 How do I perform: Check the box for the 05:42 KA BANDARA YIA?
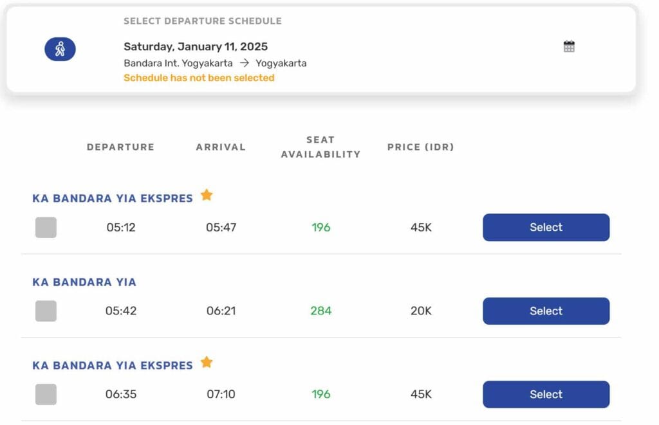point(45,311)
